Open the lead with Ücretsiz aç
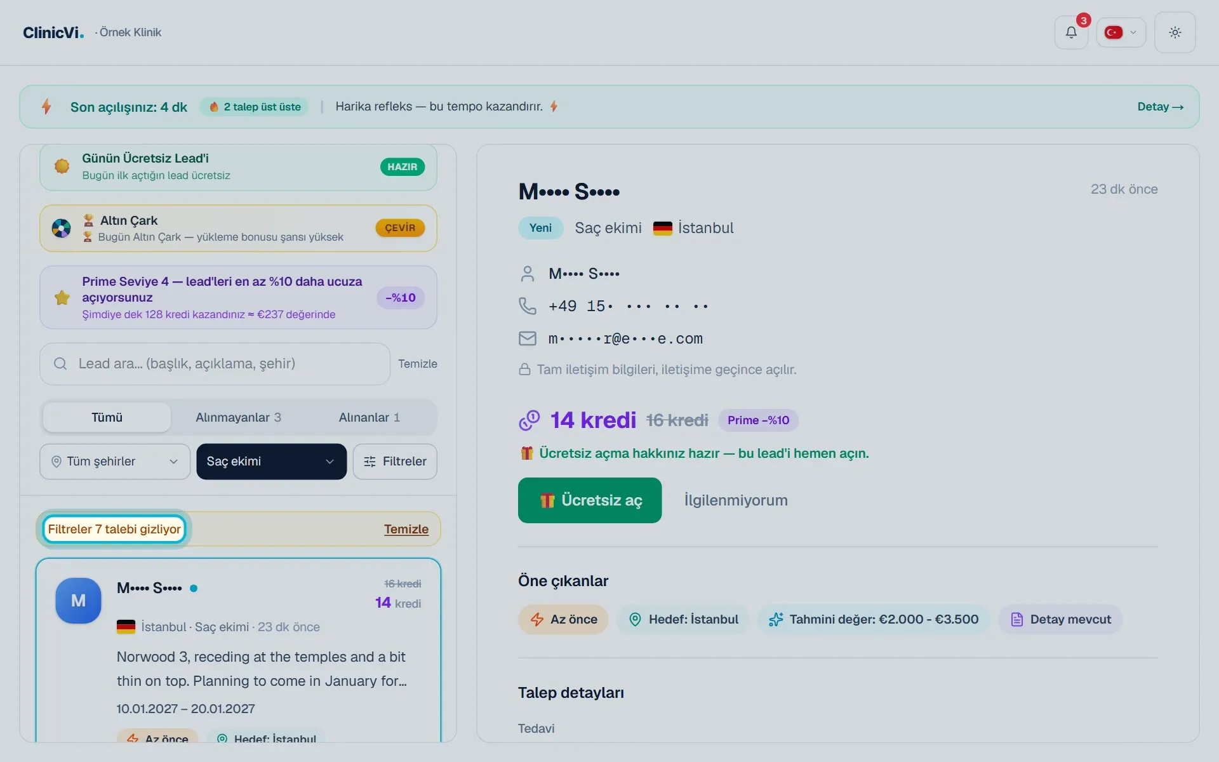 pyautogui.click(x=590, y=500)
